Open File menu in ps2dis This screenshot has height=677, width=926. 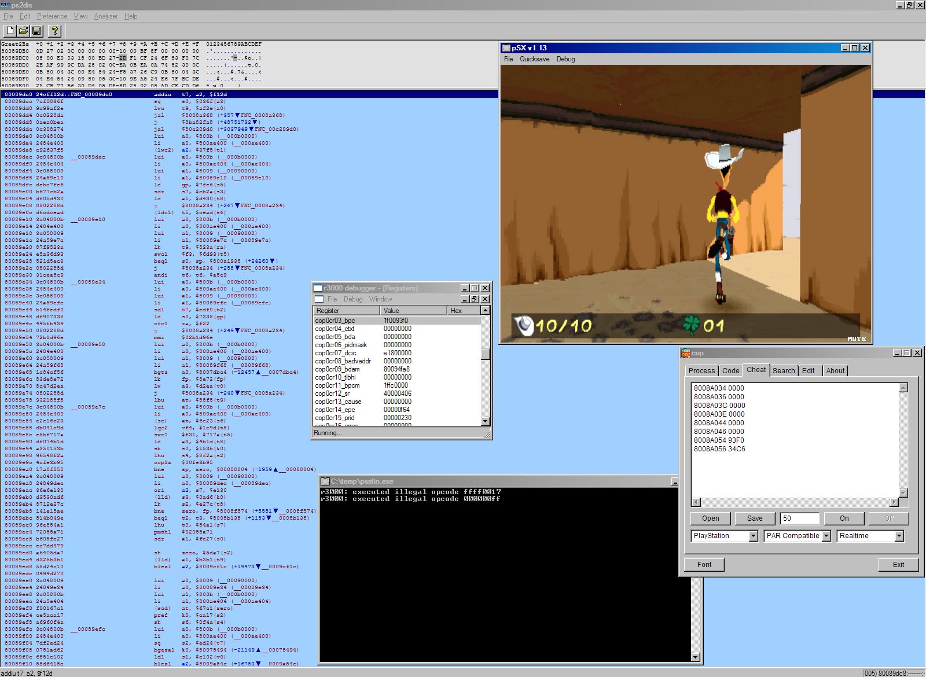[x=8, y=16]
